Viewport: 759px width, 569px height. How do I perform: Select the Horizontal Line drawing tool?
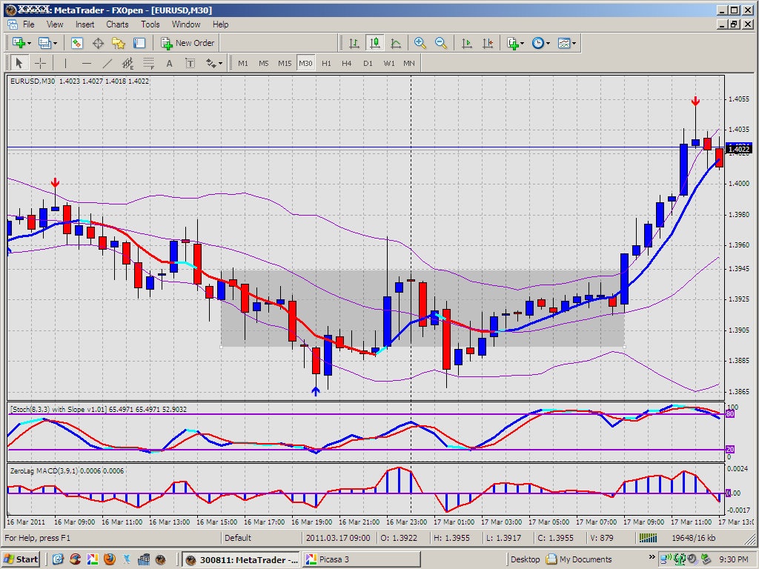pyautogui.click(x=87, y=63)
